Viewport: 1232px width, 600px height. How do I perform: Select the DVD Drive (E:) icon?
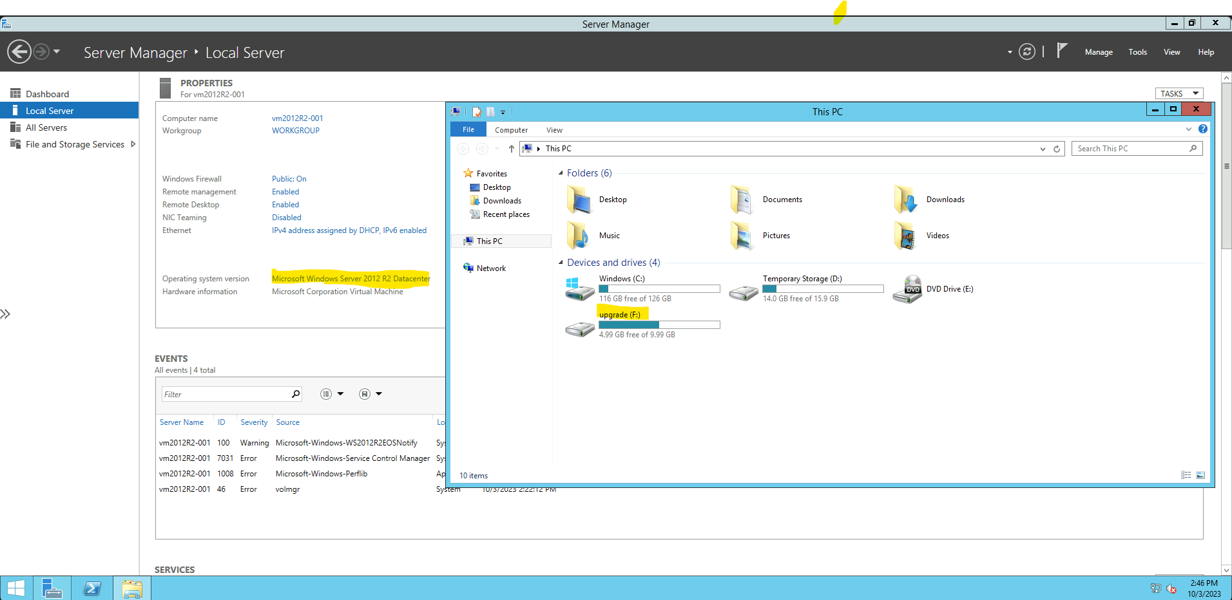click(x=907, y=289)
